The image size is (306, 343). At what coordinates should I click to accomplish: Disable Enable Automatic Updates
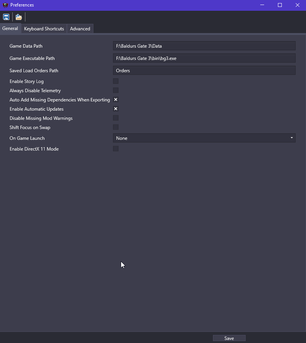click(x=116, y=108)
